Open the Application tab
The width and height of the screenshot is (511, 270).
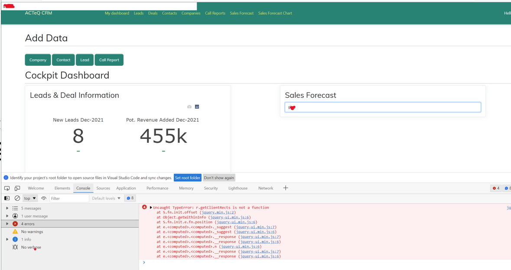pos(126,188)
